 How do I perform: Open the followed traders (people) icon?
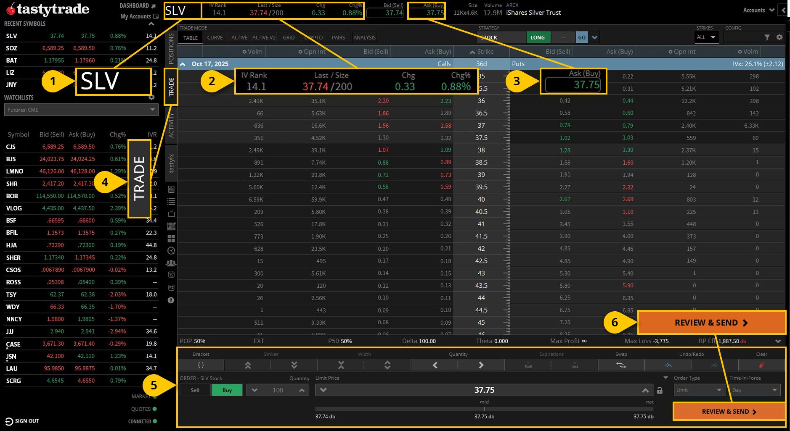[x=171, y=263]
